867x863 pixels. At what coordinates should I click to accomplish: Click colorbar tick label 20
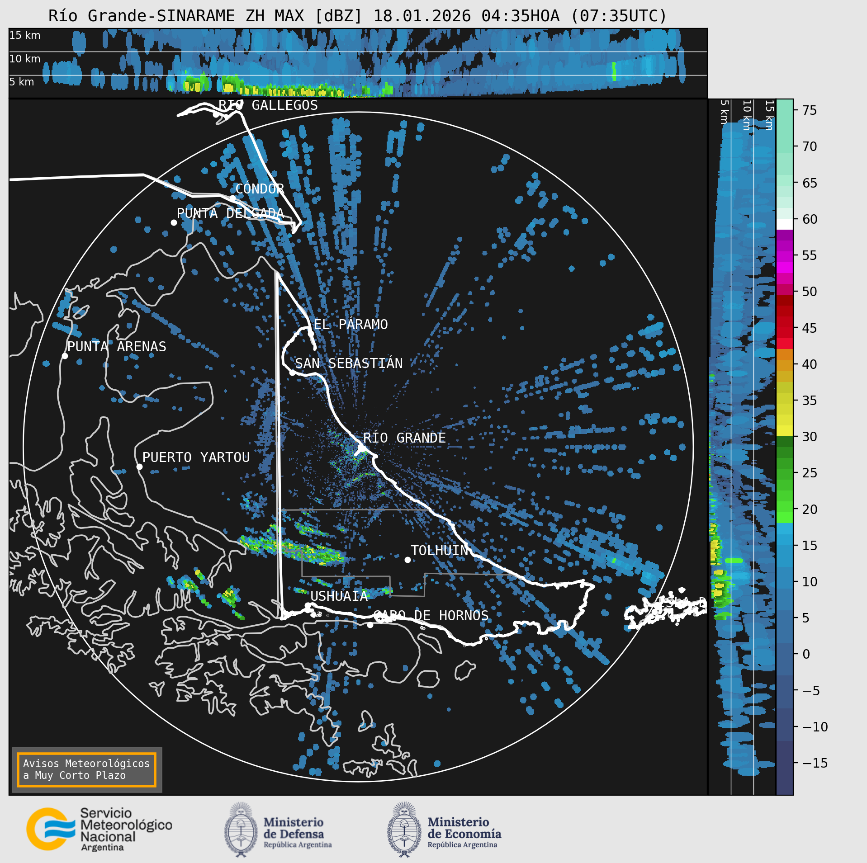click(x=810, y=509)
